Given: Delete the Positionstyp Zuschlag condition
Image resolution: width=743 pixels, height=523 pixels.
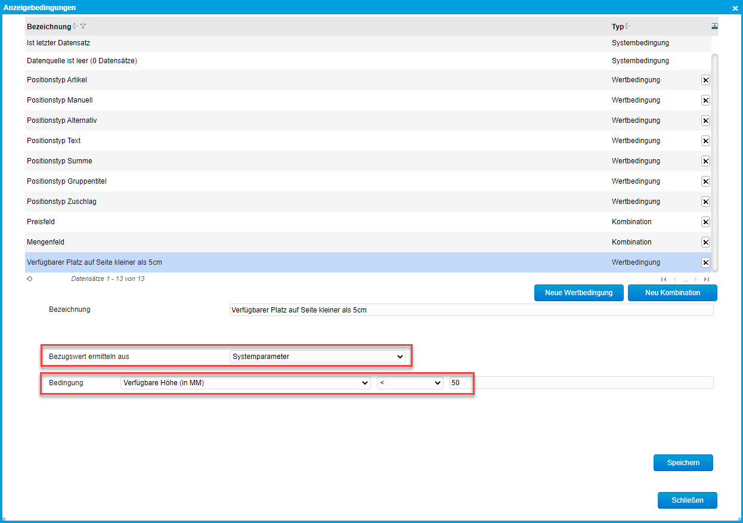Looking at the screenshot, I should 705,202.
